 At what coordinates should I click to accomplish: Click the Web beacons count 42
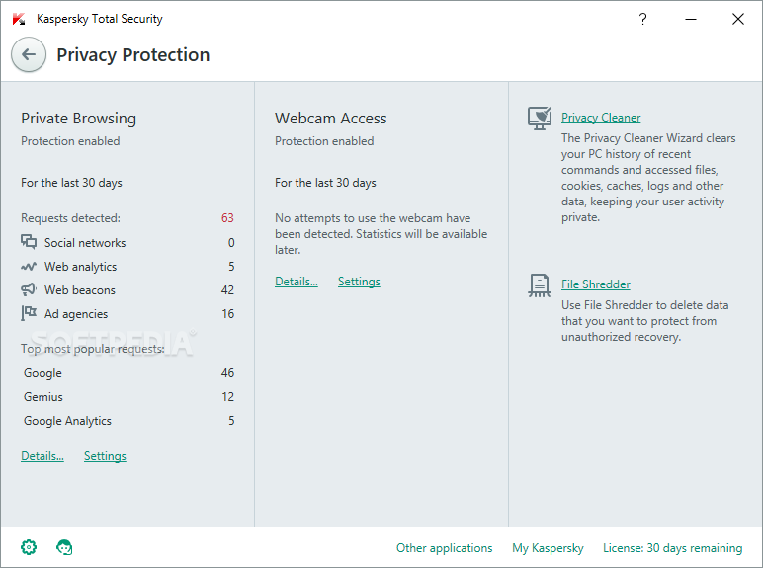227,290
